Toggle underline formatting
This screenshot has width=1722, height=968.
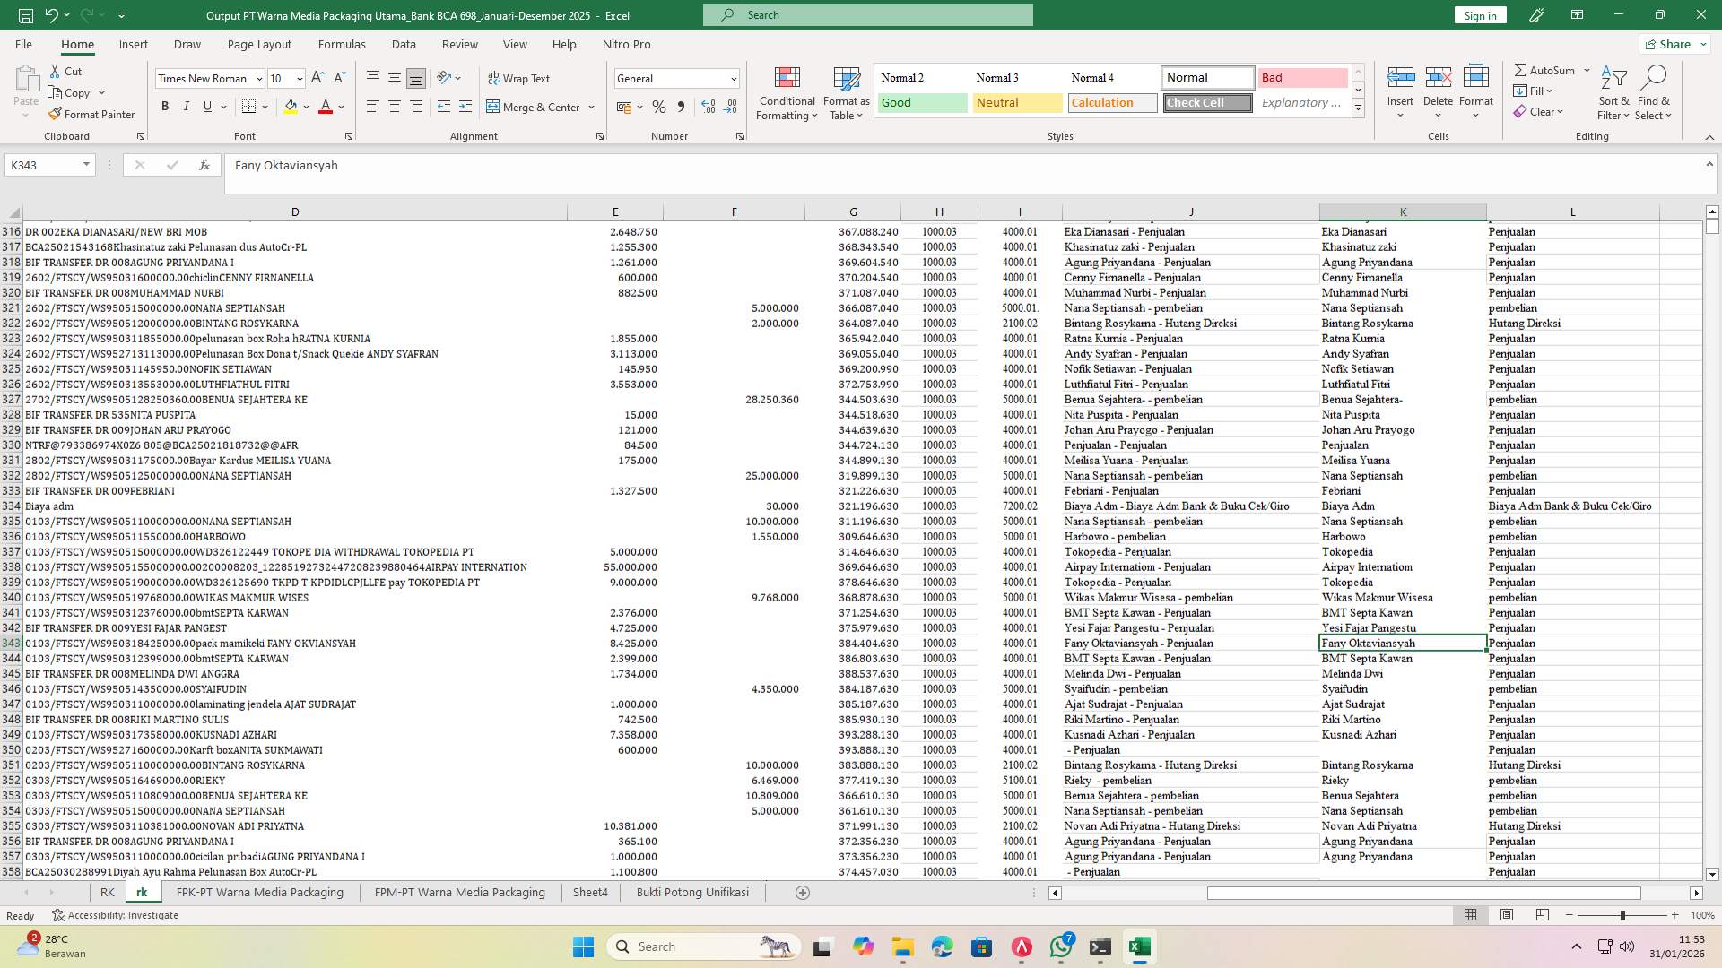click(206, 106)
